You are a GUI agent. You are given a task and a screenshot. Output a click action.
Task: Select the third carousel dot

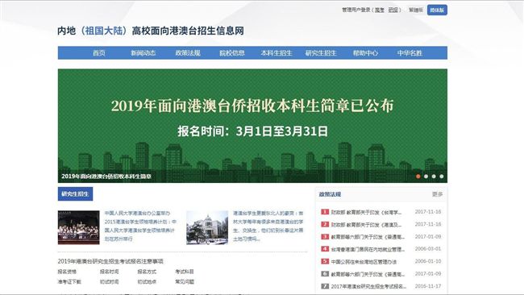click(434, 176)
